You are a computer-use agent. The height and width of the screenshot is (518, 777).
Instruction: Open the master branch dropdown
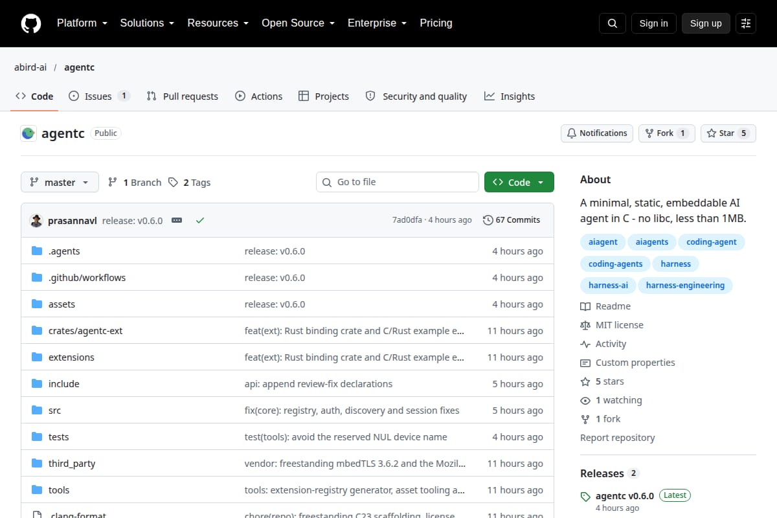[60, 183]
